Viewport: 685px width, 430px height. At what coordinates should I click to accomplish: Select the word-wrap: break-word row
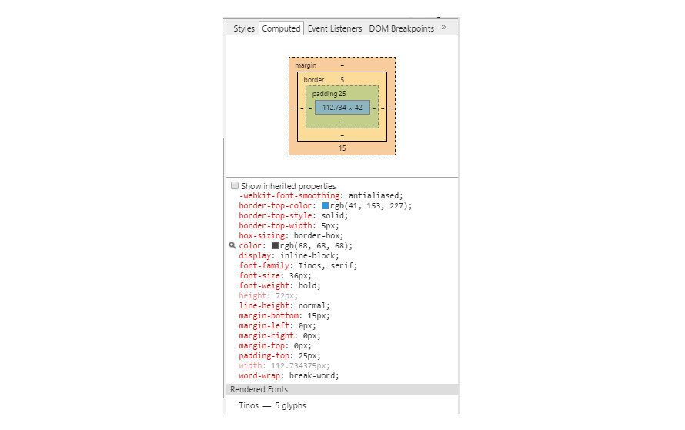[289, 376]
